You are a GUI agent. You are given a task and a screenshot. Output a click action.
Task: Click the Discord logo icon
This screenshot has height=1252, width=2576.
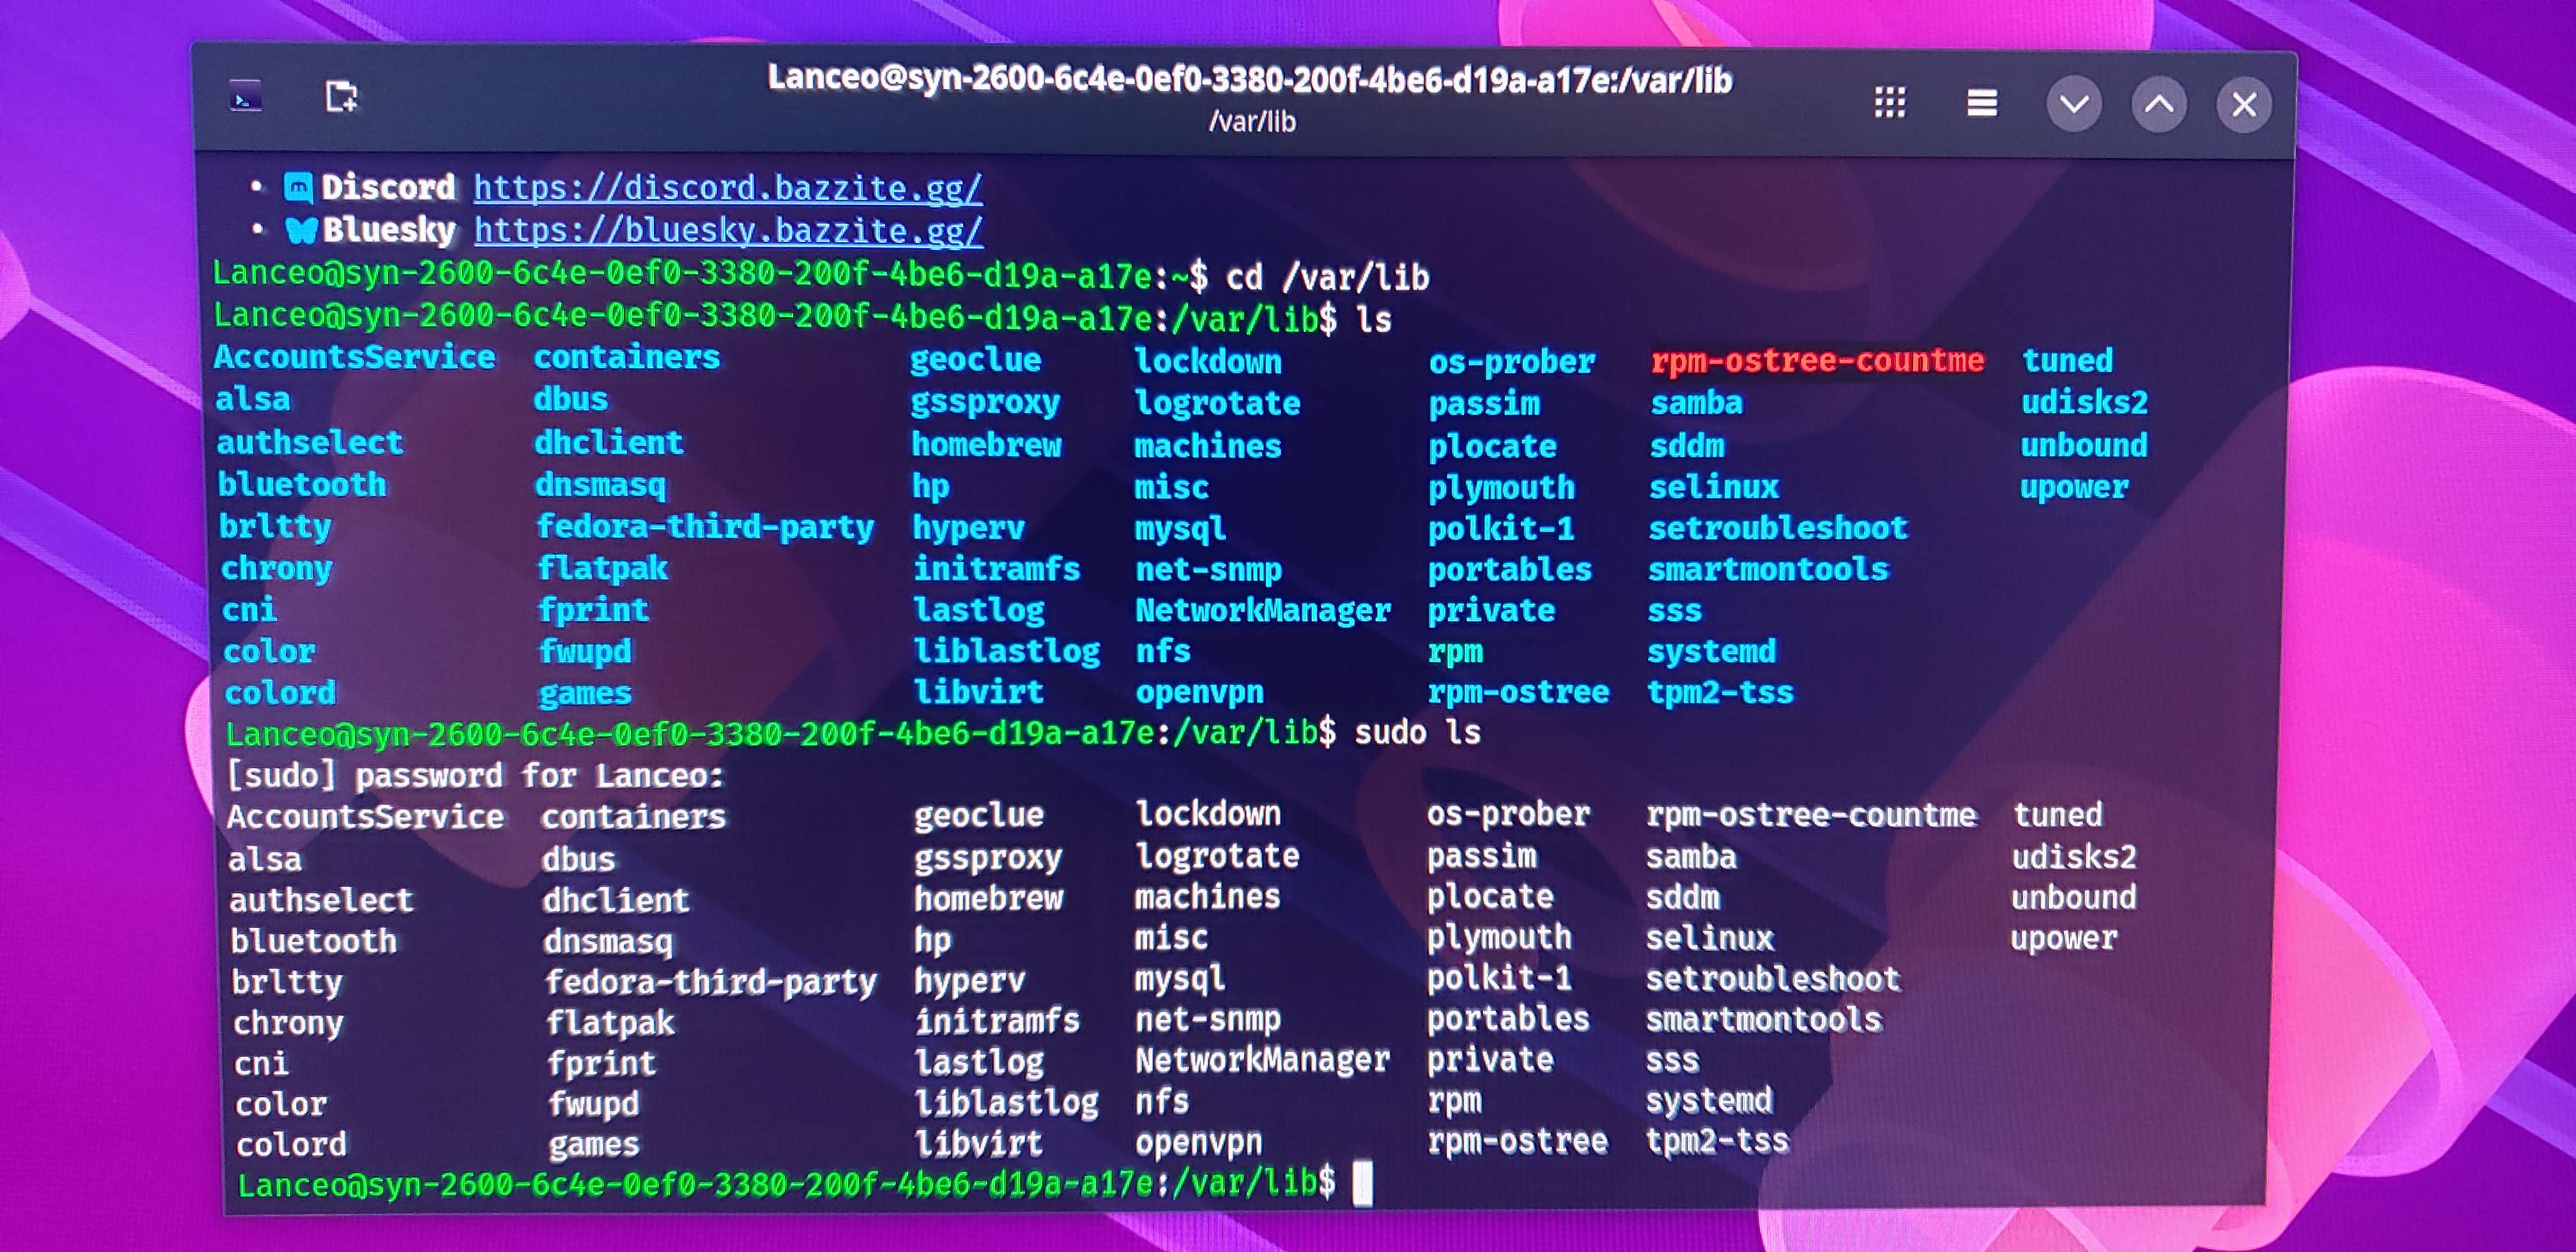pos(298,187)
